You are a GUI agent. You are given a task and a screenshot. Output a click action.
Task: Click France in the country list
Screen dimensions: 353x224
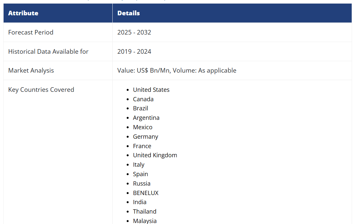[x=142, y=146]
